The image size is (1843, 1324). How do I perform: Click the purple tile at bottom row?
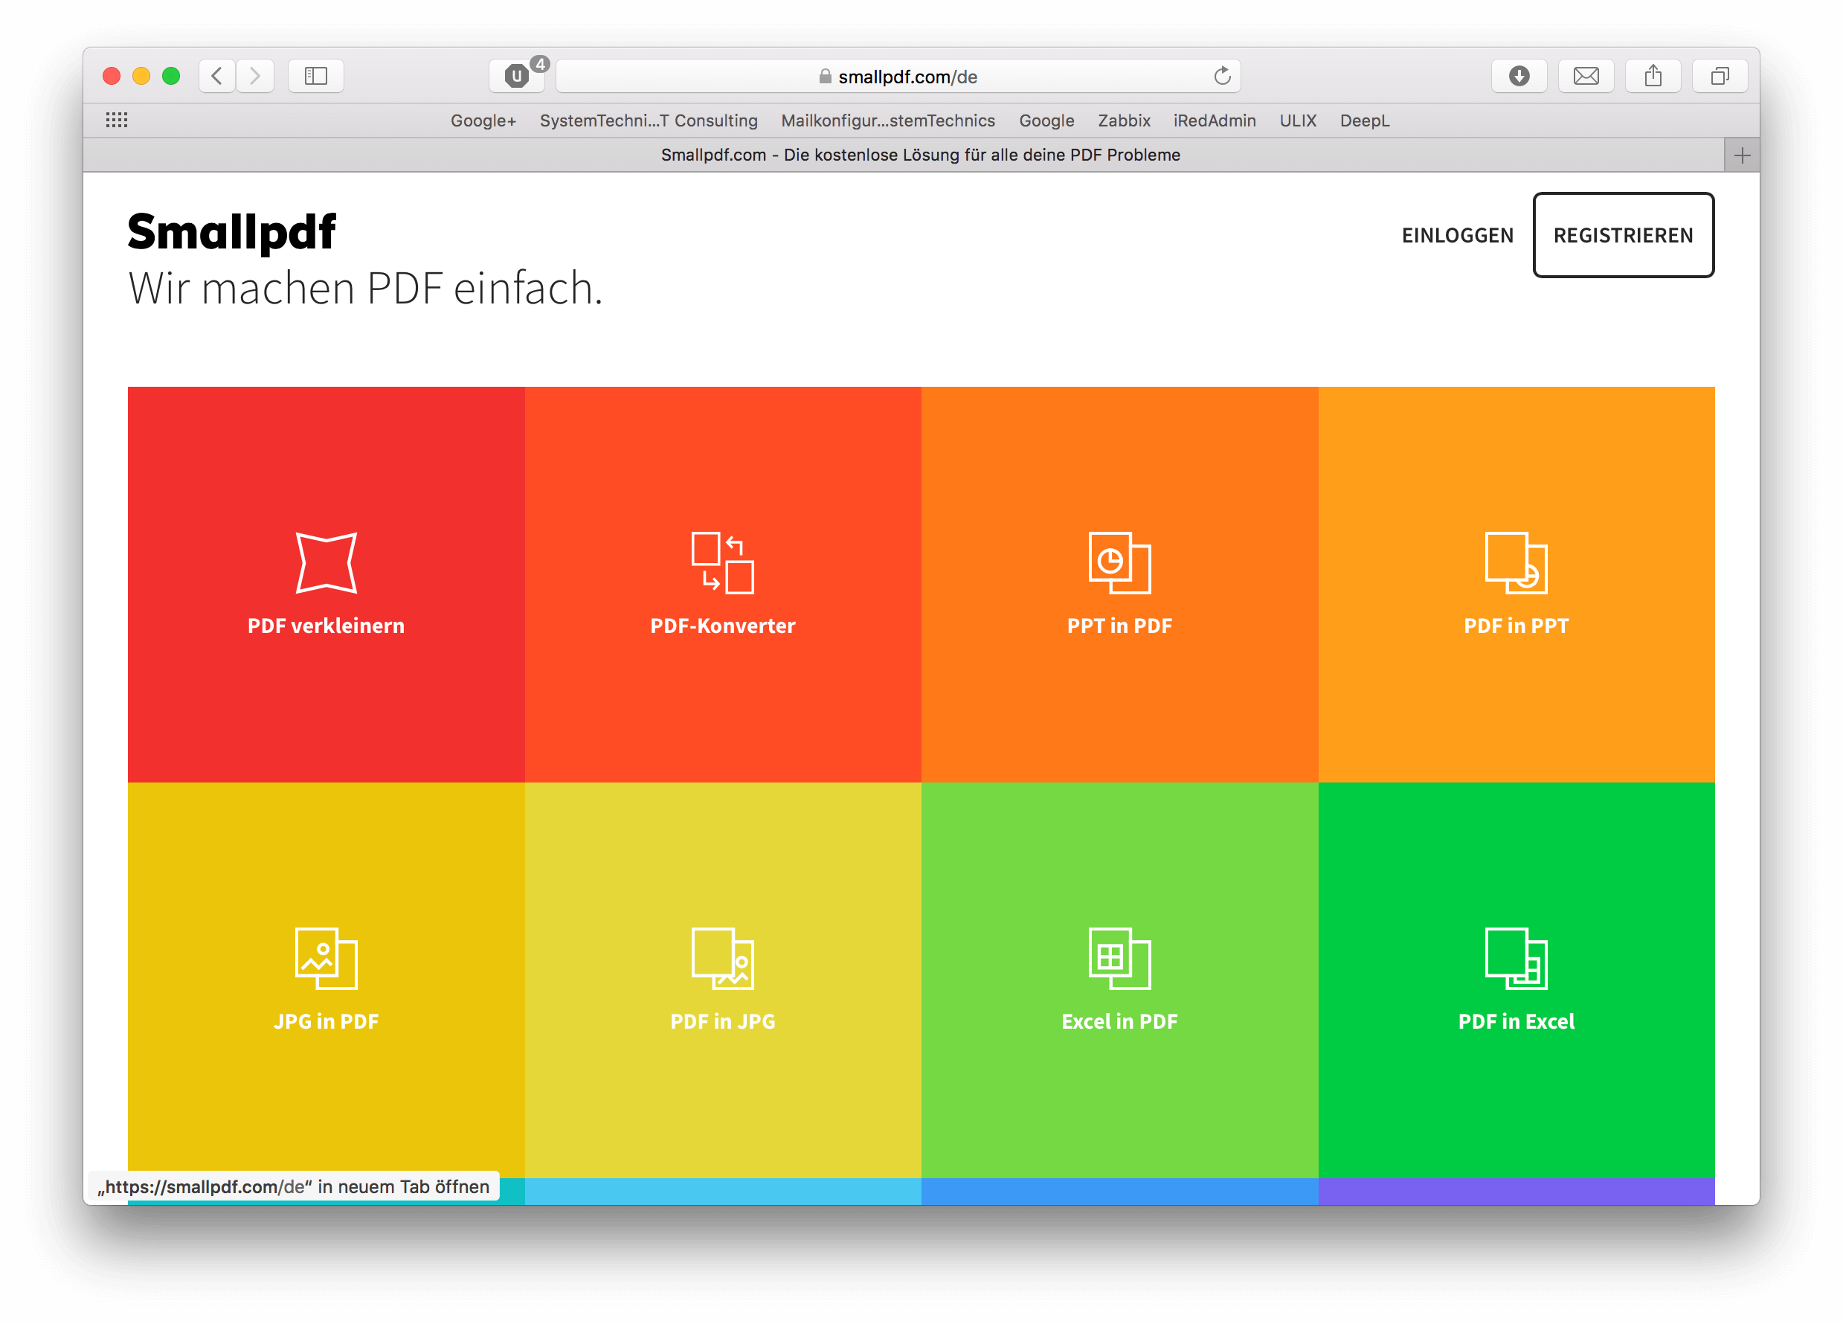click(1516, 1192)
